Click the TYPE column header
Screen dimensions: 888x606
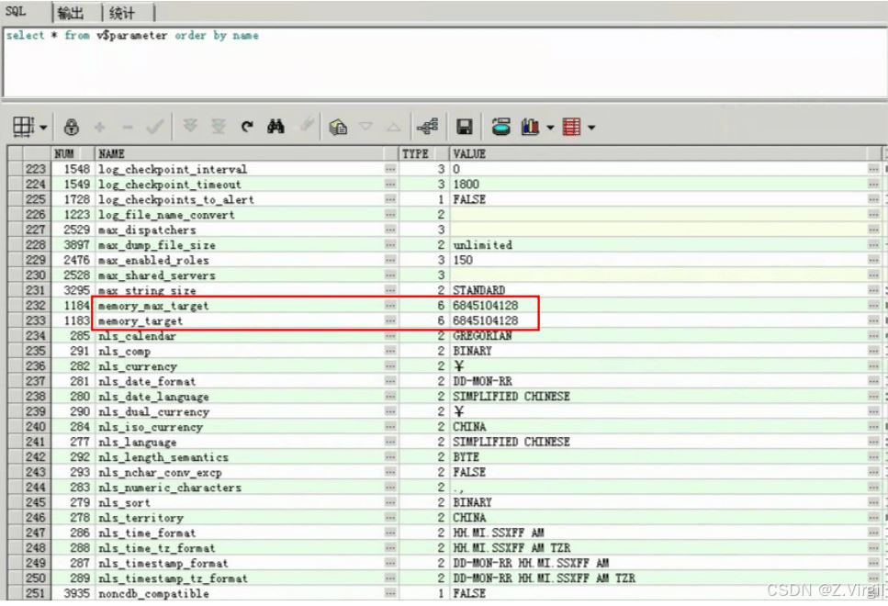pyautogui.click(x=423, y=153)
